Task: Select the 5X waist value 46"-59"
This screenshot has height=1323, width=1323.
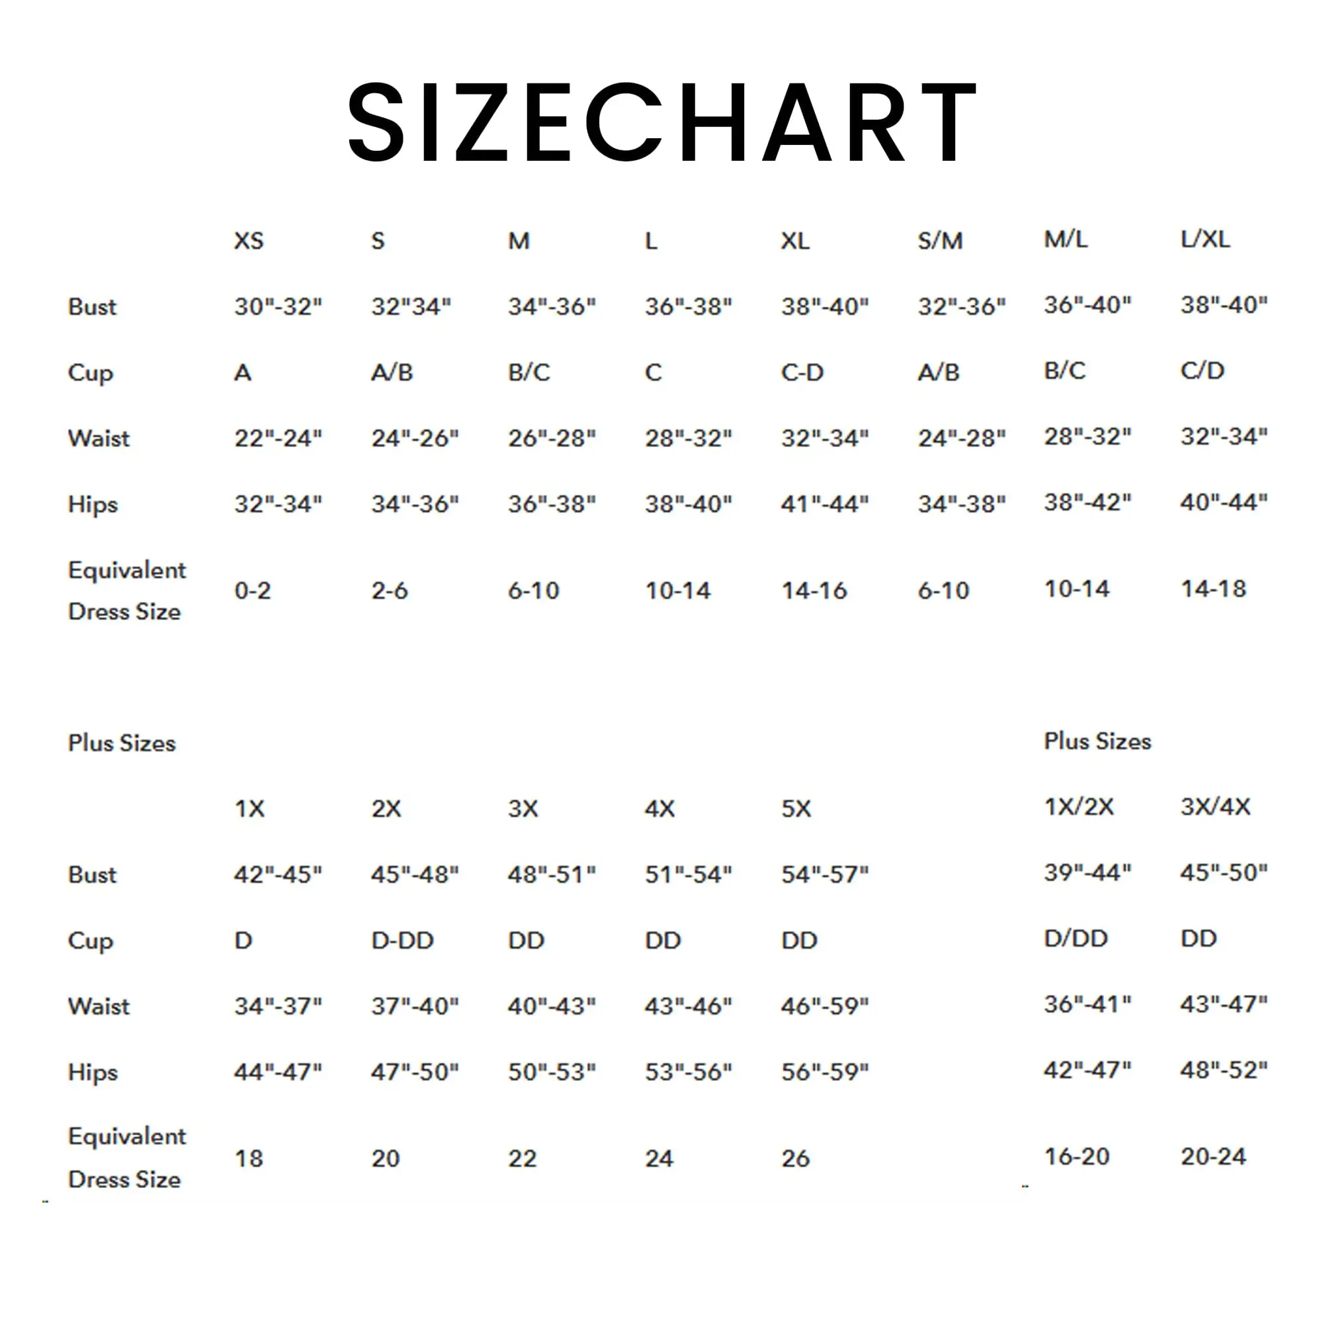Action: pyautogui.click(x=824, y=1006)
